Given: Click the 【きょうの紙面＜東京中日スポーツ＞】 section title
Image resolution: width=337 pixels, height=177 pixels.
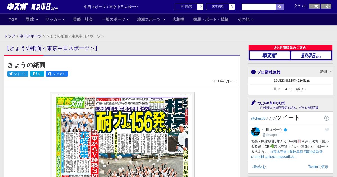Looking at the screenshot, I should [x=52, y=48].
